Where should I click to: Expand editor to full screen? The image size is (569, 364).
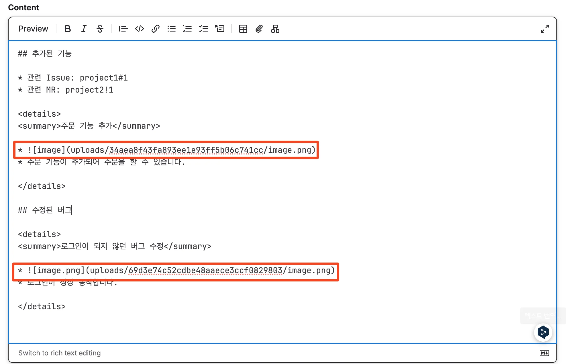coord(545,29)
